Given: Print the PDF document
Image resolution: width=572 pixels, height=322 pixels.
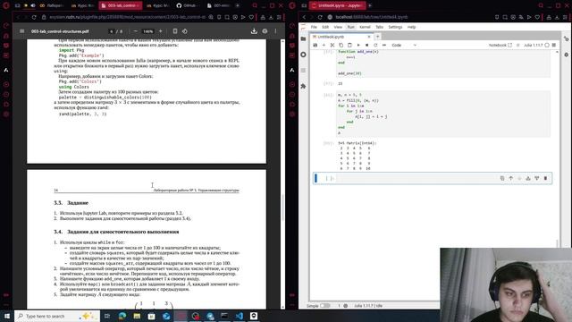Looking at the screenshot, I should coord(265,31).
